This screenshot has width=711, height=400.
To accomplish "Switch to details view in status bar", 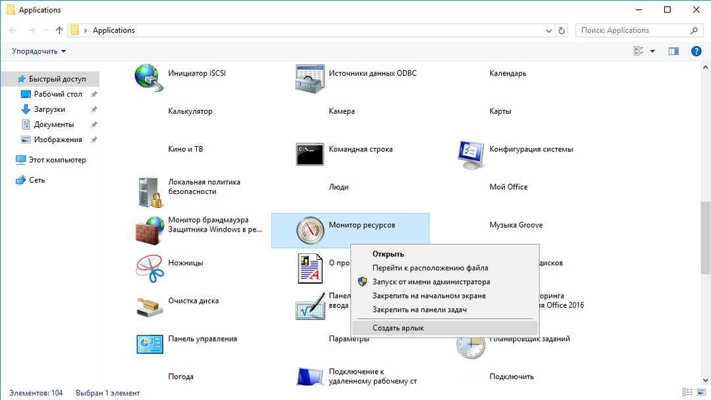I will click(x=687, y=392).
